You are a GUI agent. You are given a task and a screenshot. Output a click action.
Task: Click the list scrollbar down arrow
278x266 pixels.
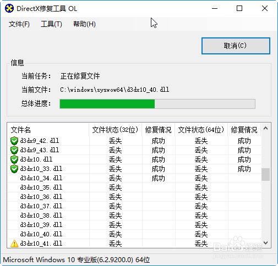coord(265,243)
